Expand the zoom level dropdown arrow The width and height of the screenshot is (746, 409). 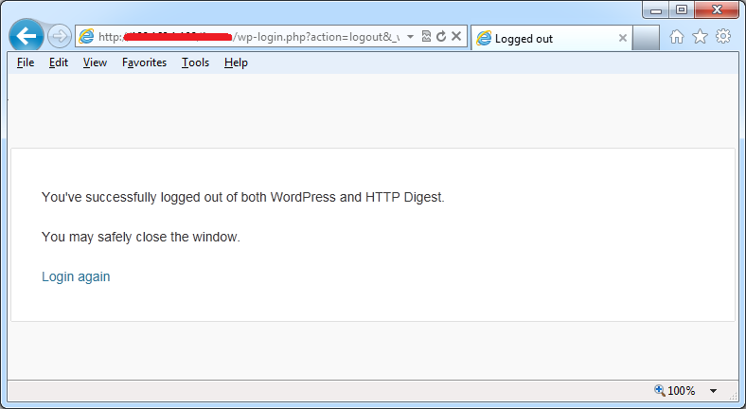(x=713, y=391)
